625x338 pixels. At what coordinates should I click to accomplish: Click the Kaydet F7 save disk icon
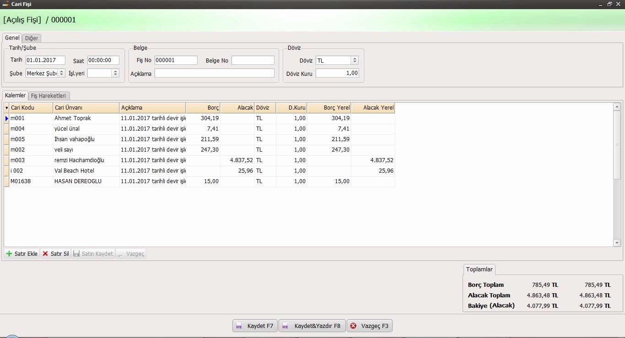(239, 326)
